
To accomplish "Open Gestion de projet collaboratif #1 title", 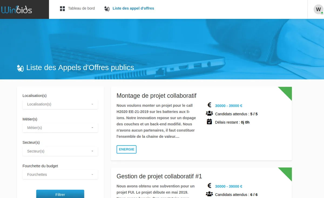I will coord(159,176).
